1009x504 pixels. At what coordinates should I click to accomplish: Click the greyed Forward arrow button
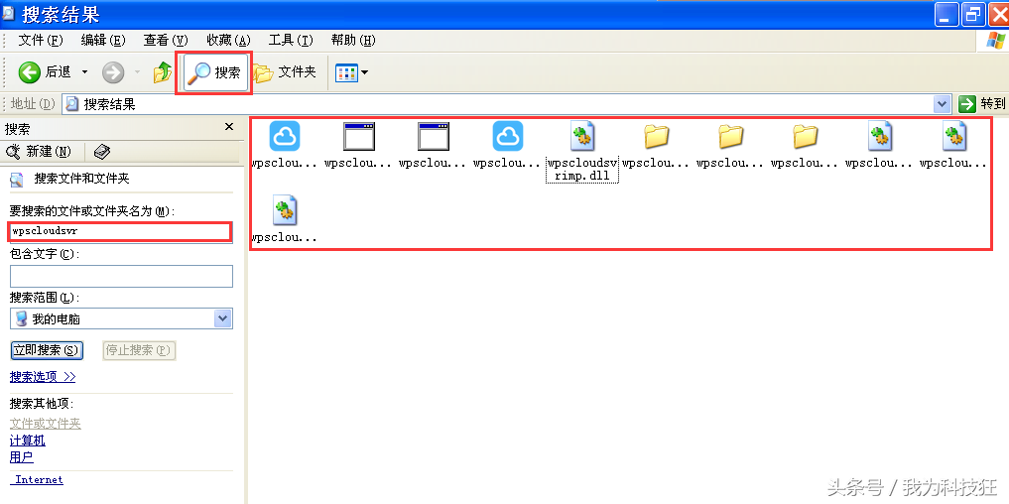[x=113, y=72]
